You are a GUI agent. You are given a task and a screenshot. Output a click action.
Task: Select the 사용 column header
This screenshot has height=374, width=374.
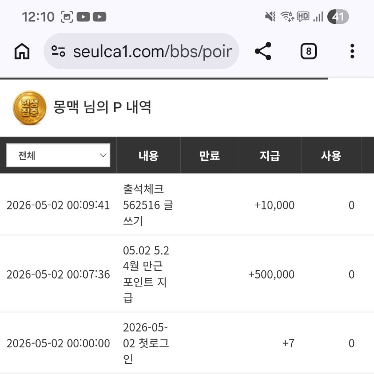click(331, 156)
